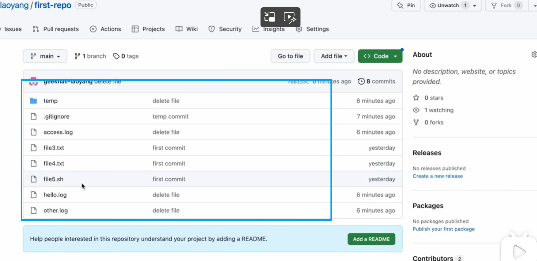Open the file4.txt file
537x261 pixels.
[54, 163]
